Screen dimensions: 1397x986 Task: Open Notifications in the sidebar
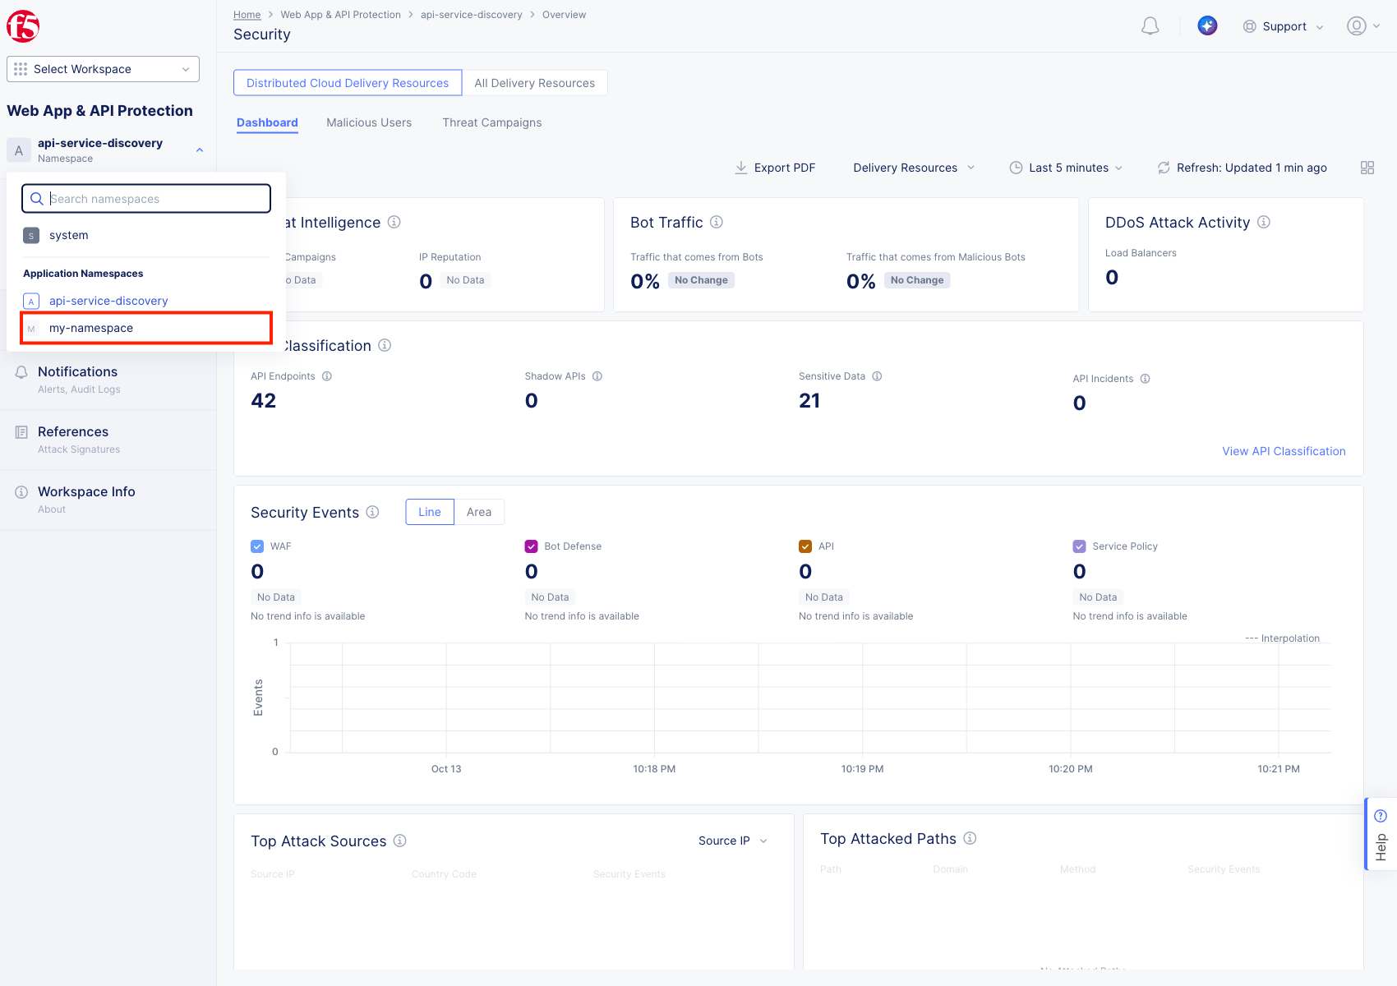tap(108, 380)
